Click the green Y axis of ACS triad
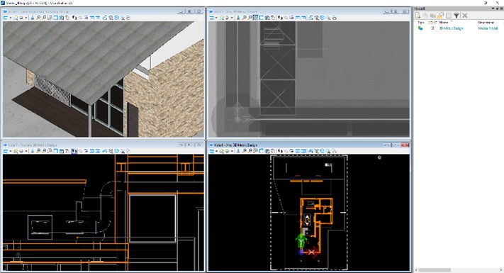Viewport: 504px width, 273px height. [301, 241]
